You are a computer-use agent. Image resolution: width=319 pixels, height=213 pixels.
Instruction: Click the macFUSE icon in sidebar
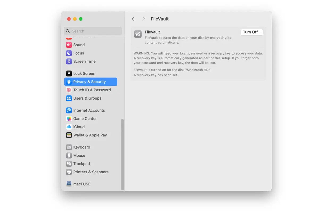[69, 184]
